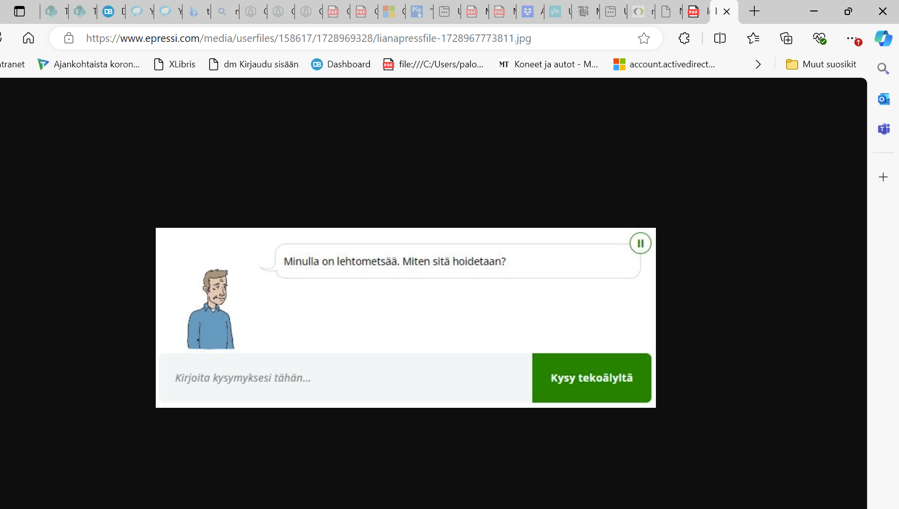Open the Split screen browser icon
This screenshot has height=509, width=899.
(720, 38)
